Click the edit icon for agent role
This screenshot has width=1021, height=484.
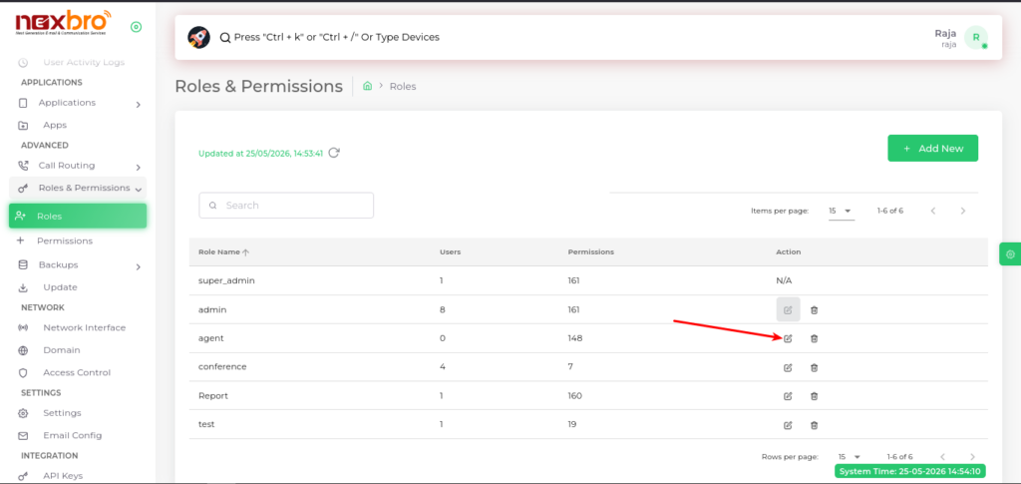(x=788, y=338)
